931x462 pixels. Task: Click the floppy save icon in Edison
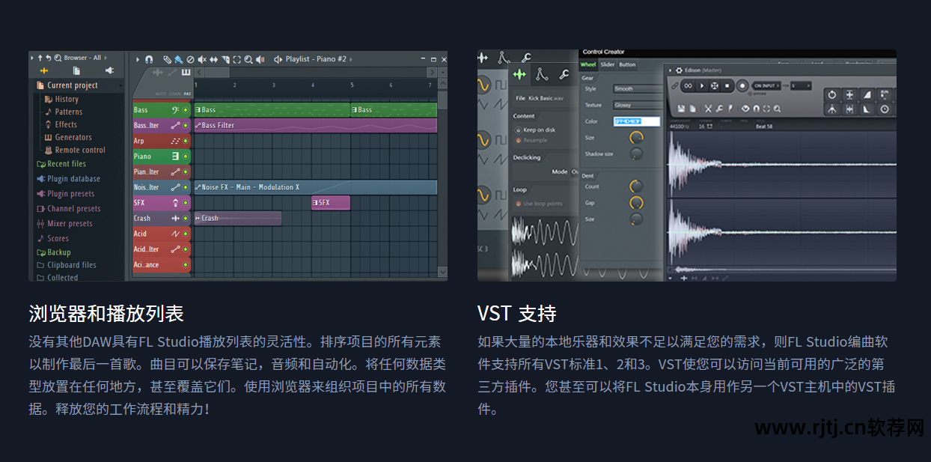tap(681, 109)
